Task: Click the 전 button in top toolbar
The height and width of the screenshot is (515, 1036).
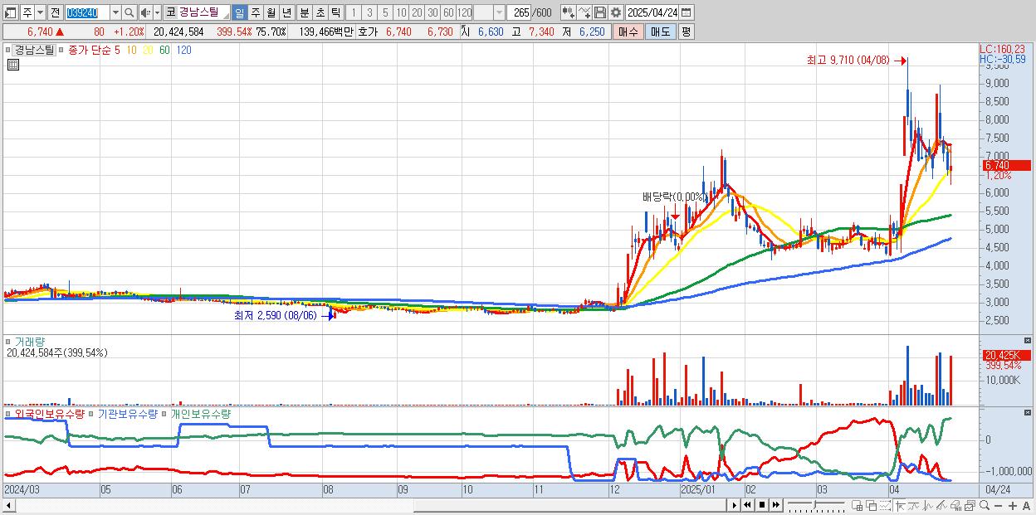Action: coord(55,12)
